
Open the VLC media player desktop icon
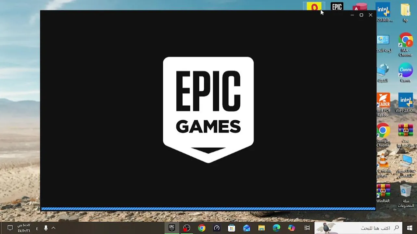pyautogui.click(x=384, y=165)
